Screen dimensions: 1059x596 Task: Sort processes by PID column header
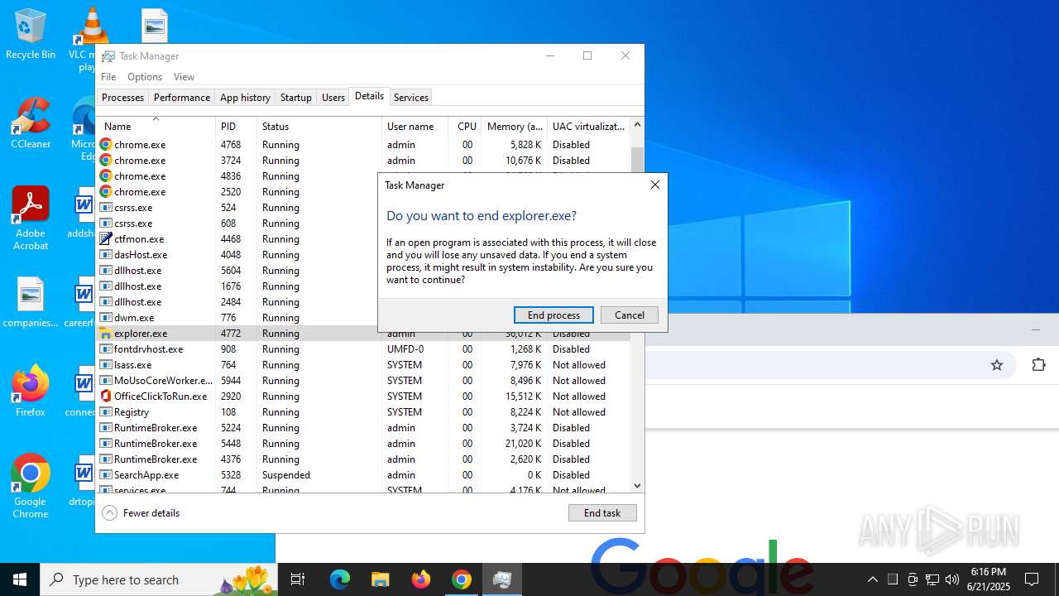pos(236,127)
